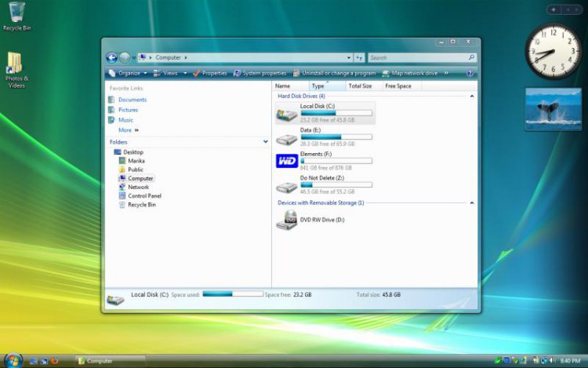This screenshot has width=588, height=368.
Task: Click Properties in the toolbar
Action: pos(210,73)
